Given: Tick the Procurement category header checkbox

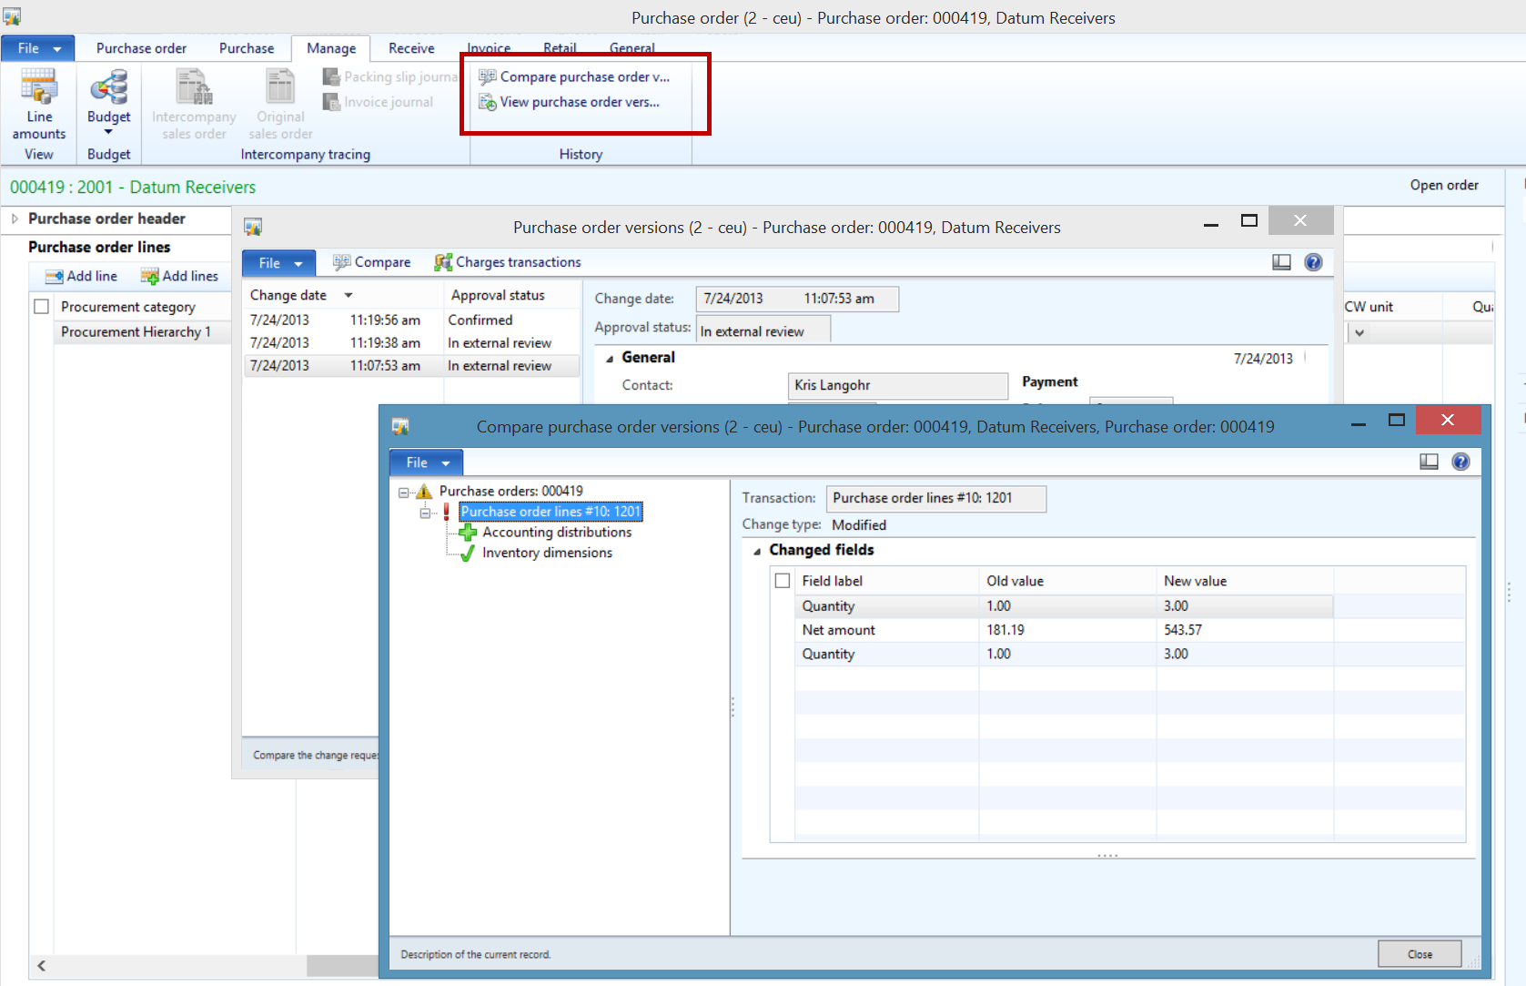Looking at the screenshot, I should [41, 307].
